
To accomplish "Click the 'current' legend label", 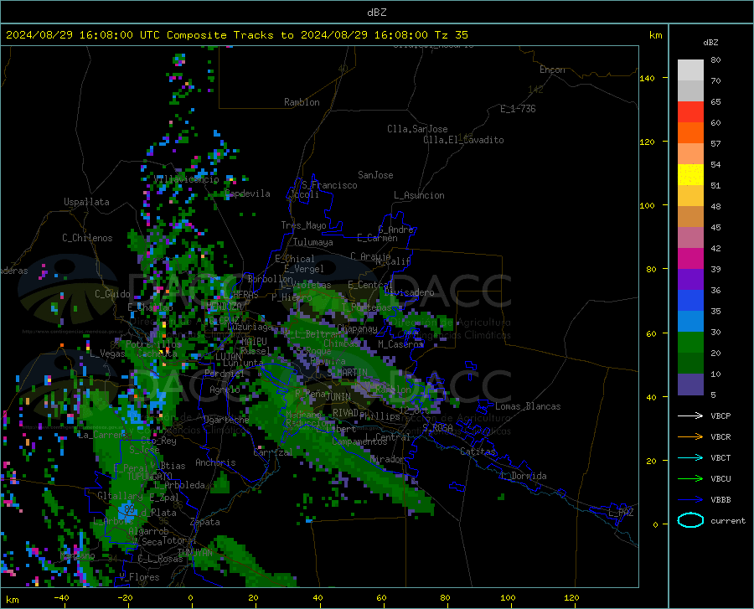I will pos(728,520).
